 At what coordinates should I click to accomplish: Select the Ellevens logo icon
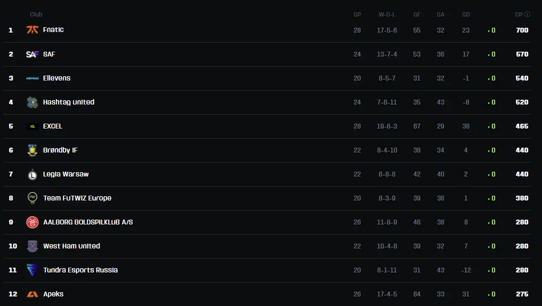pyautogui.click(x=33, y=78)
